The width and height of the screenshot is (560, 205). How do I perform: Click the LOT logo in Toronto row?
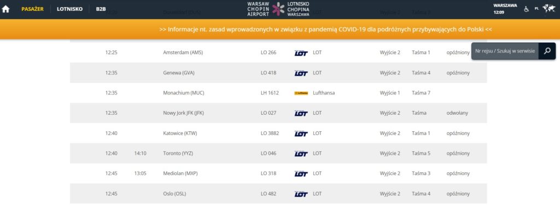(x=301, y=154)
